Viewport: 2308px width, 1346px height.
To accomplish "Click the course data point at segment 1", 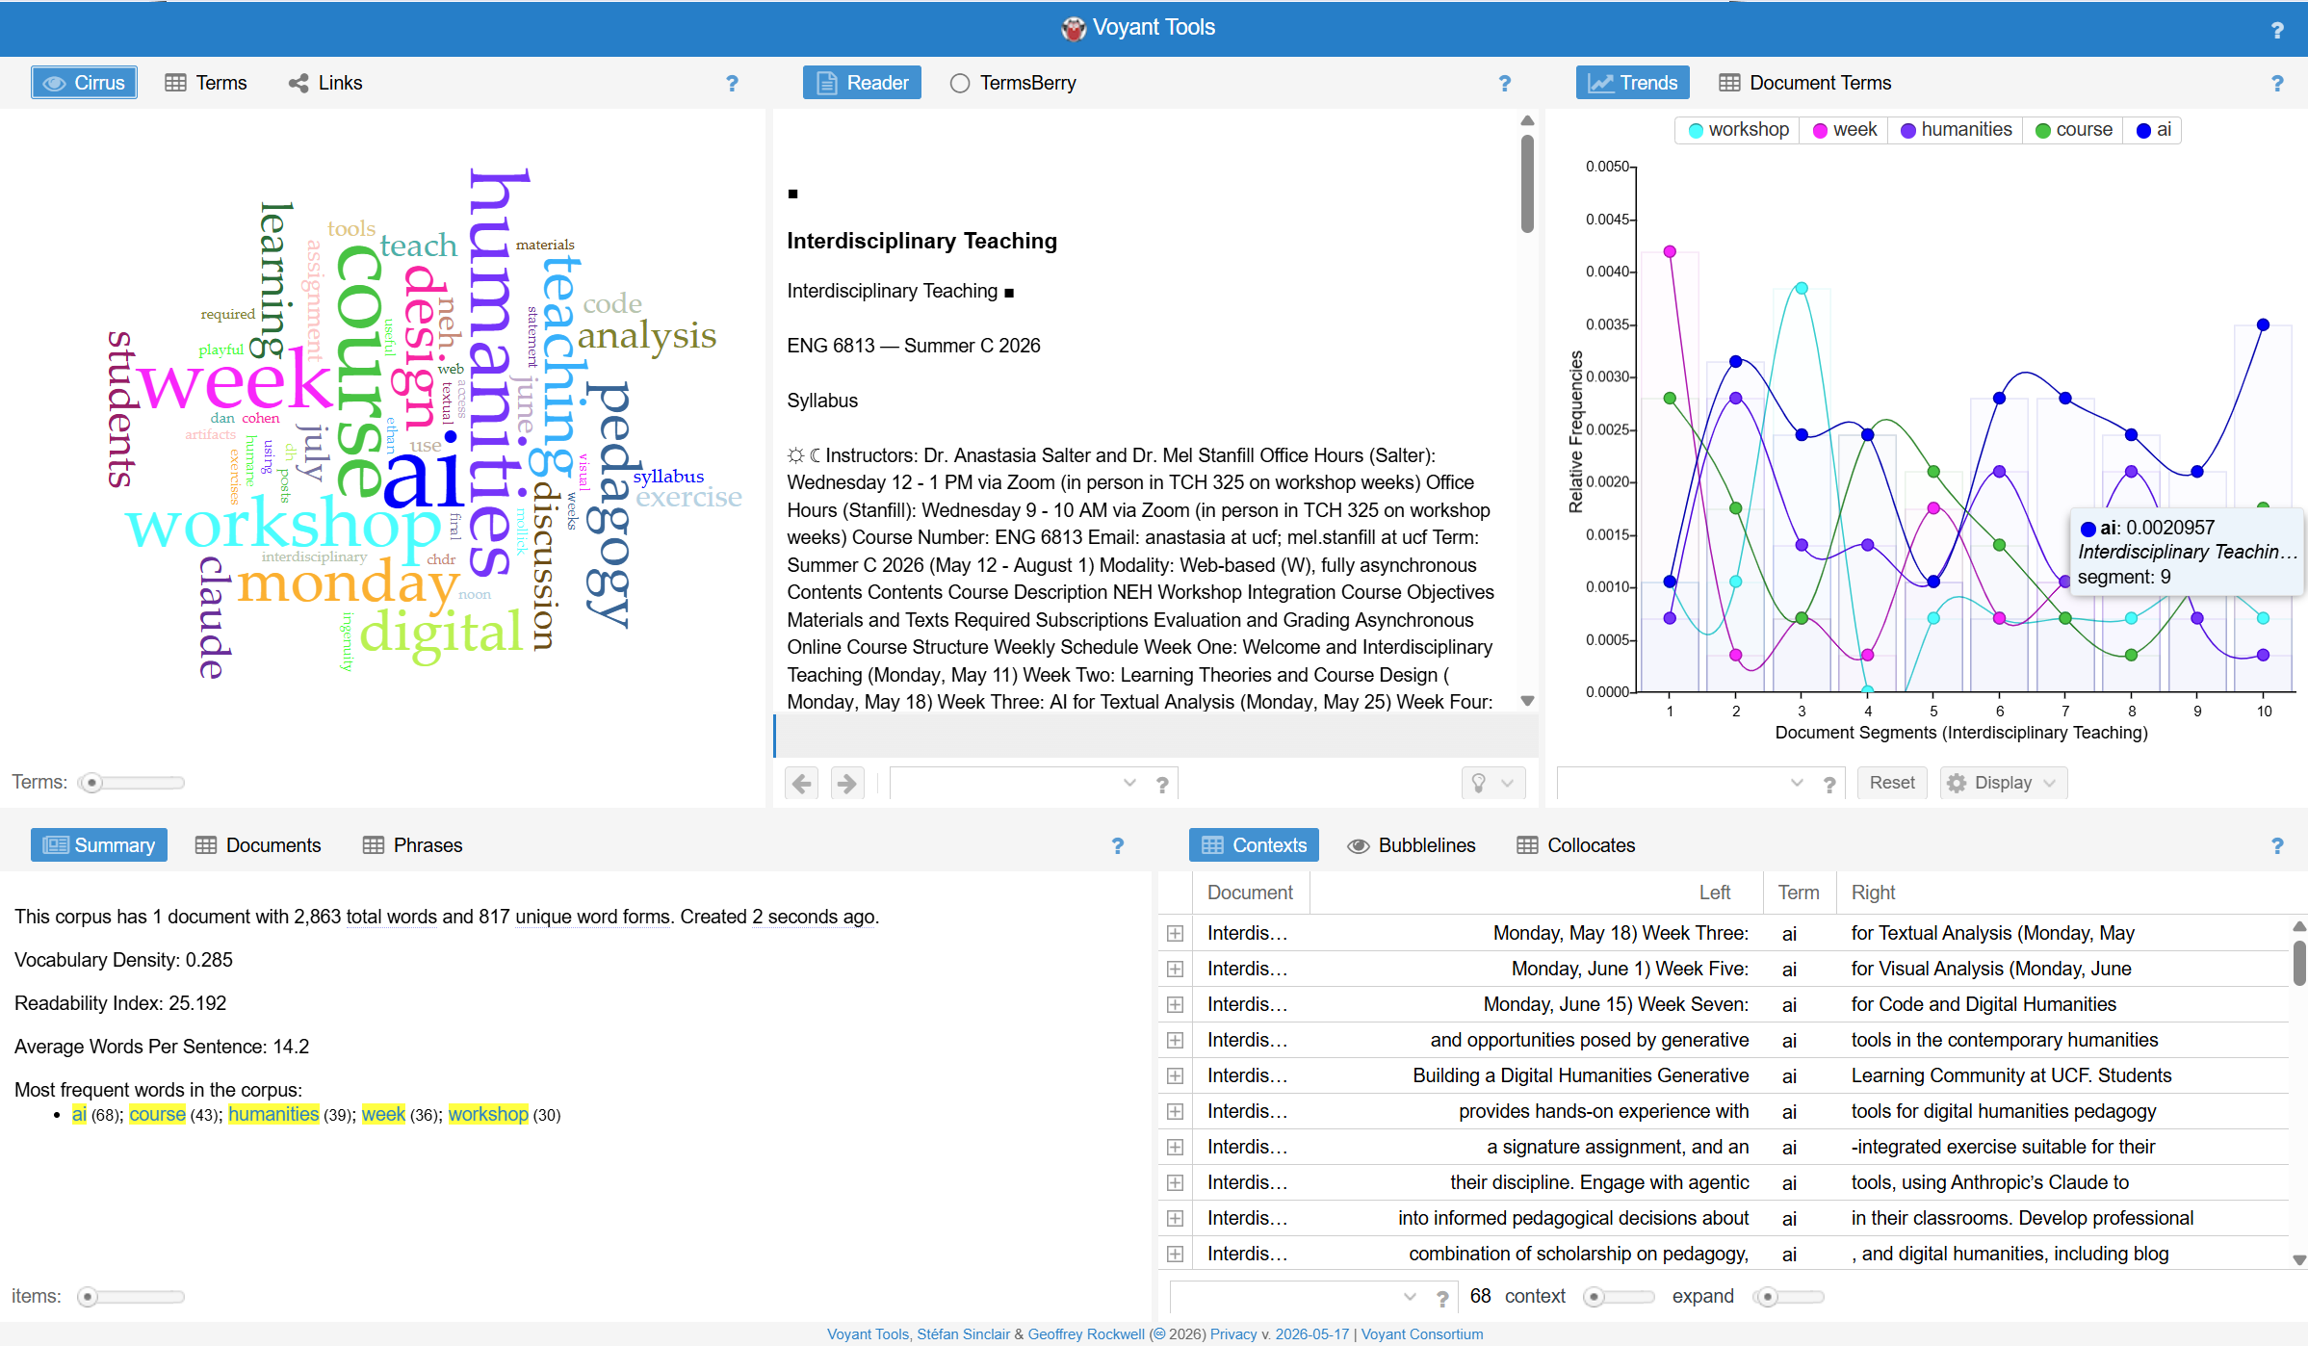I will [1670, 399].
